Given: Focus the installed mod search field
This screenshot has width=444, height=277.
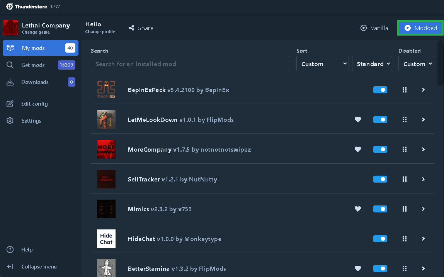Looking at the screenshot, I should 190,63.
